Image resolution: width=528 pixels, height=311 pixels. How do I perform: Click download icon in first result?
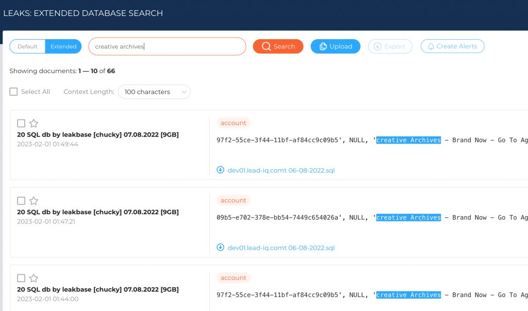221,170
